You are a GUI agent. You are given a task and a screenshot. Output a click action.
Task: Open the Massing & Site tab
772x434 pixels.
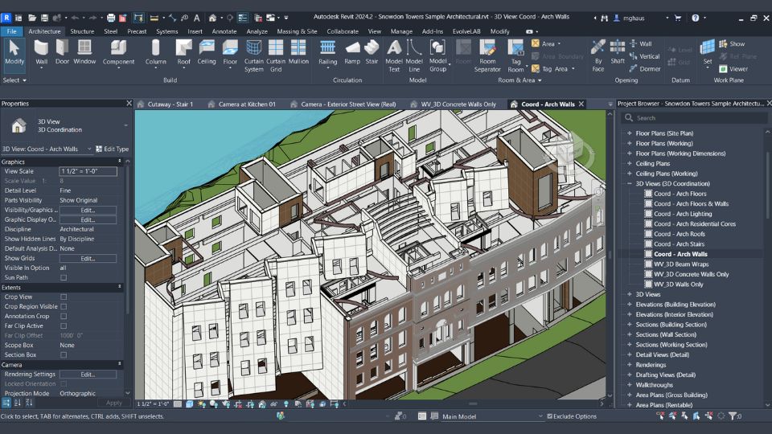click(297, 31)
